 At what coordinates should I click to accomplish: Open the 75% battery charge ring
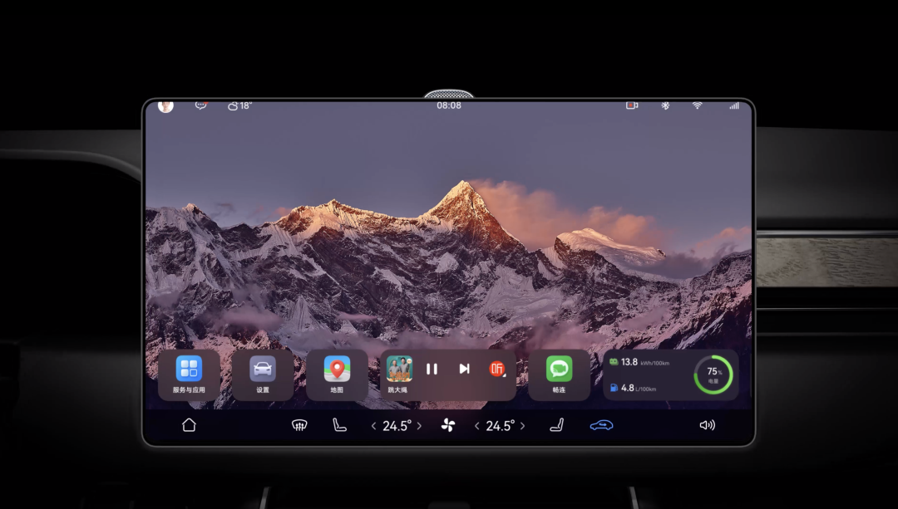713,374
